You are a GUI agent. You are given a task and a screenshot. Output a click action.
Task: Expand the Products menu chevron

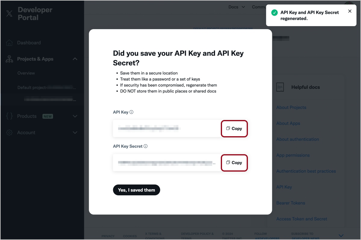click(x=75, y=116)
